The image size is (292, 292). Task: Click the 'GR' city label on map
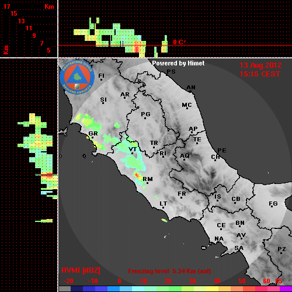(x=93, y=133)
